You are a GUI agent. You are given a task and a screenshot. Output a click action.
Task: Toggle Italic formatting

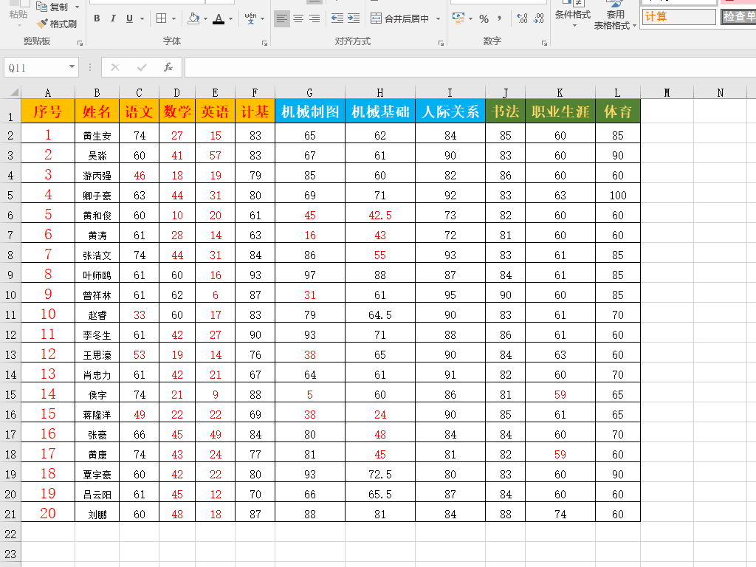pyautogui.click(x=113, y=18)
